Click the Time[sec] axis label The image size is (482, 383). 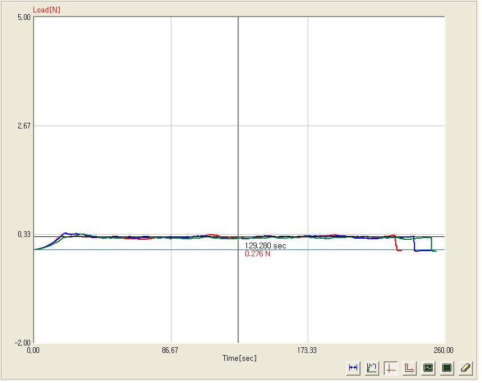click(x=239, y=358)
